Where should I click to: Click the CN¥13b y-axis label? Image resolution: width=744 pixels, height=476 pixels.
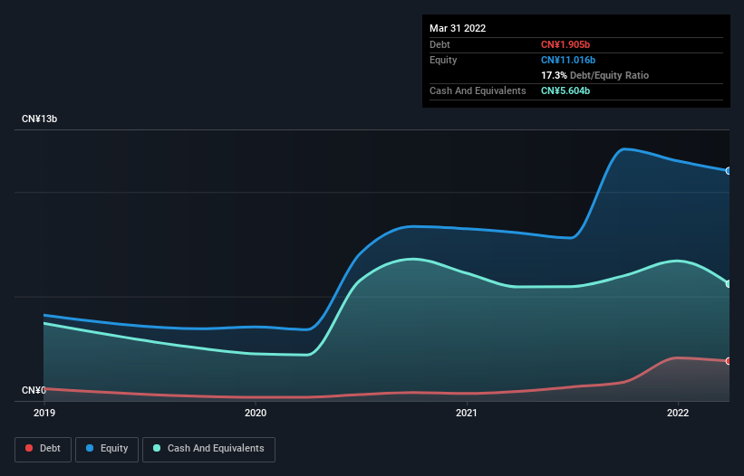pos(39,119)
